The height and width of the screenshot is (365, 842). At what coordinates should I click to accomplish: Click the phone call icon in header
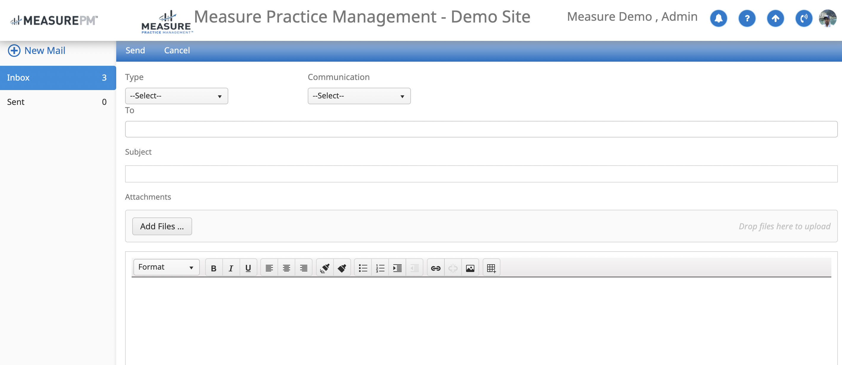point(804,18)
